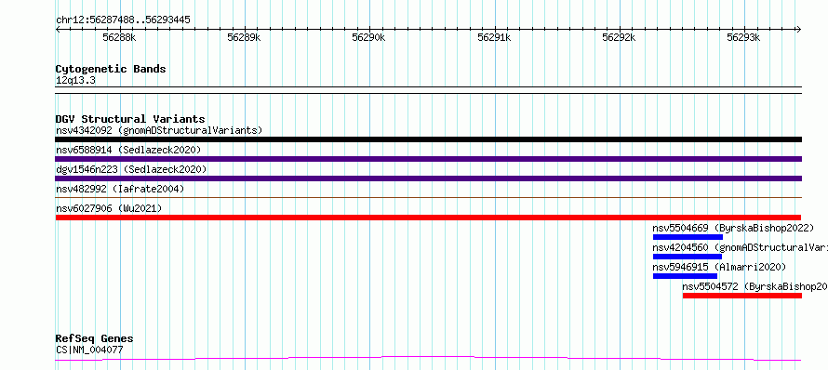
Task: Open nsv482992 Iafrate2004 variant label
Action: (x=120, y=189)
